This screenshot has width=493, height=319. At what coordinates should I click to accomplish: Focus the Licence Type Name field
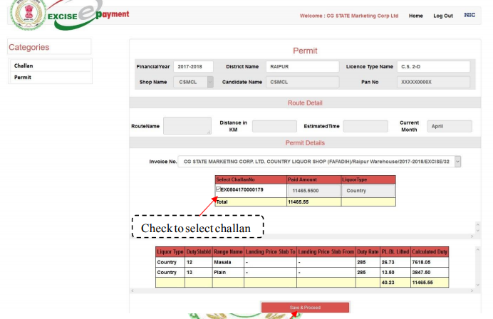(x=433, y=67)
